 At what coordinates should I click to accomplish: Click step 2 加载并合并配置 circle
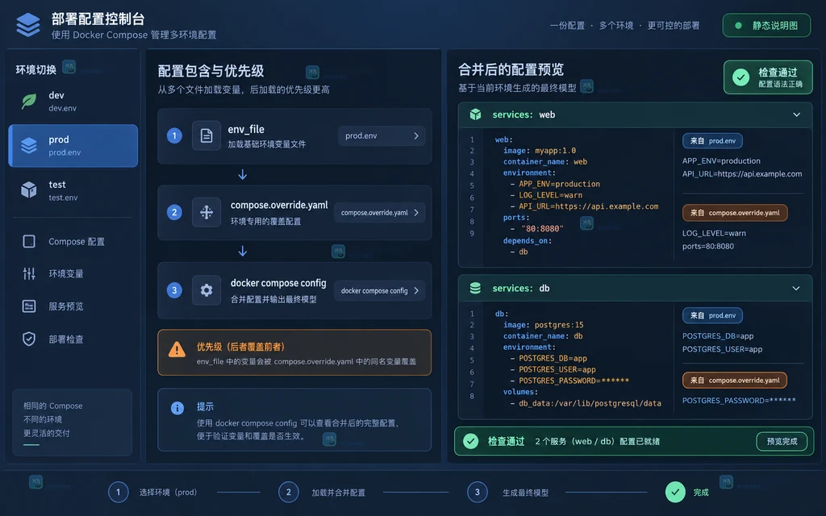289,493
